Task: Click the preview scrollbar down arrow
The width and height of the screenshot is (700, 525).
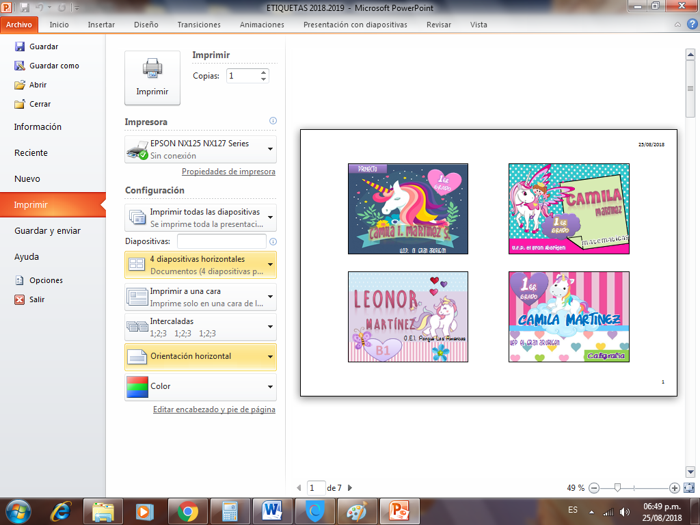Action: pyautogui.click(x=690, y=472)
